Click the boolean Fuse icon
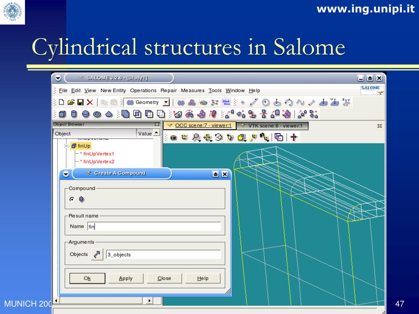The image size is (419, 314). [125, 114]
